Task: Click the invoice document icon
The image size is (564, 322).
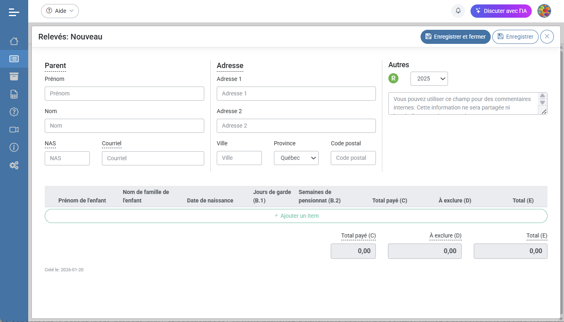Action: point(14,94)
